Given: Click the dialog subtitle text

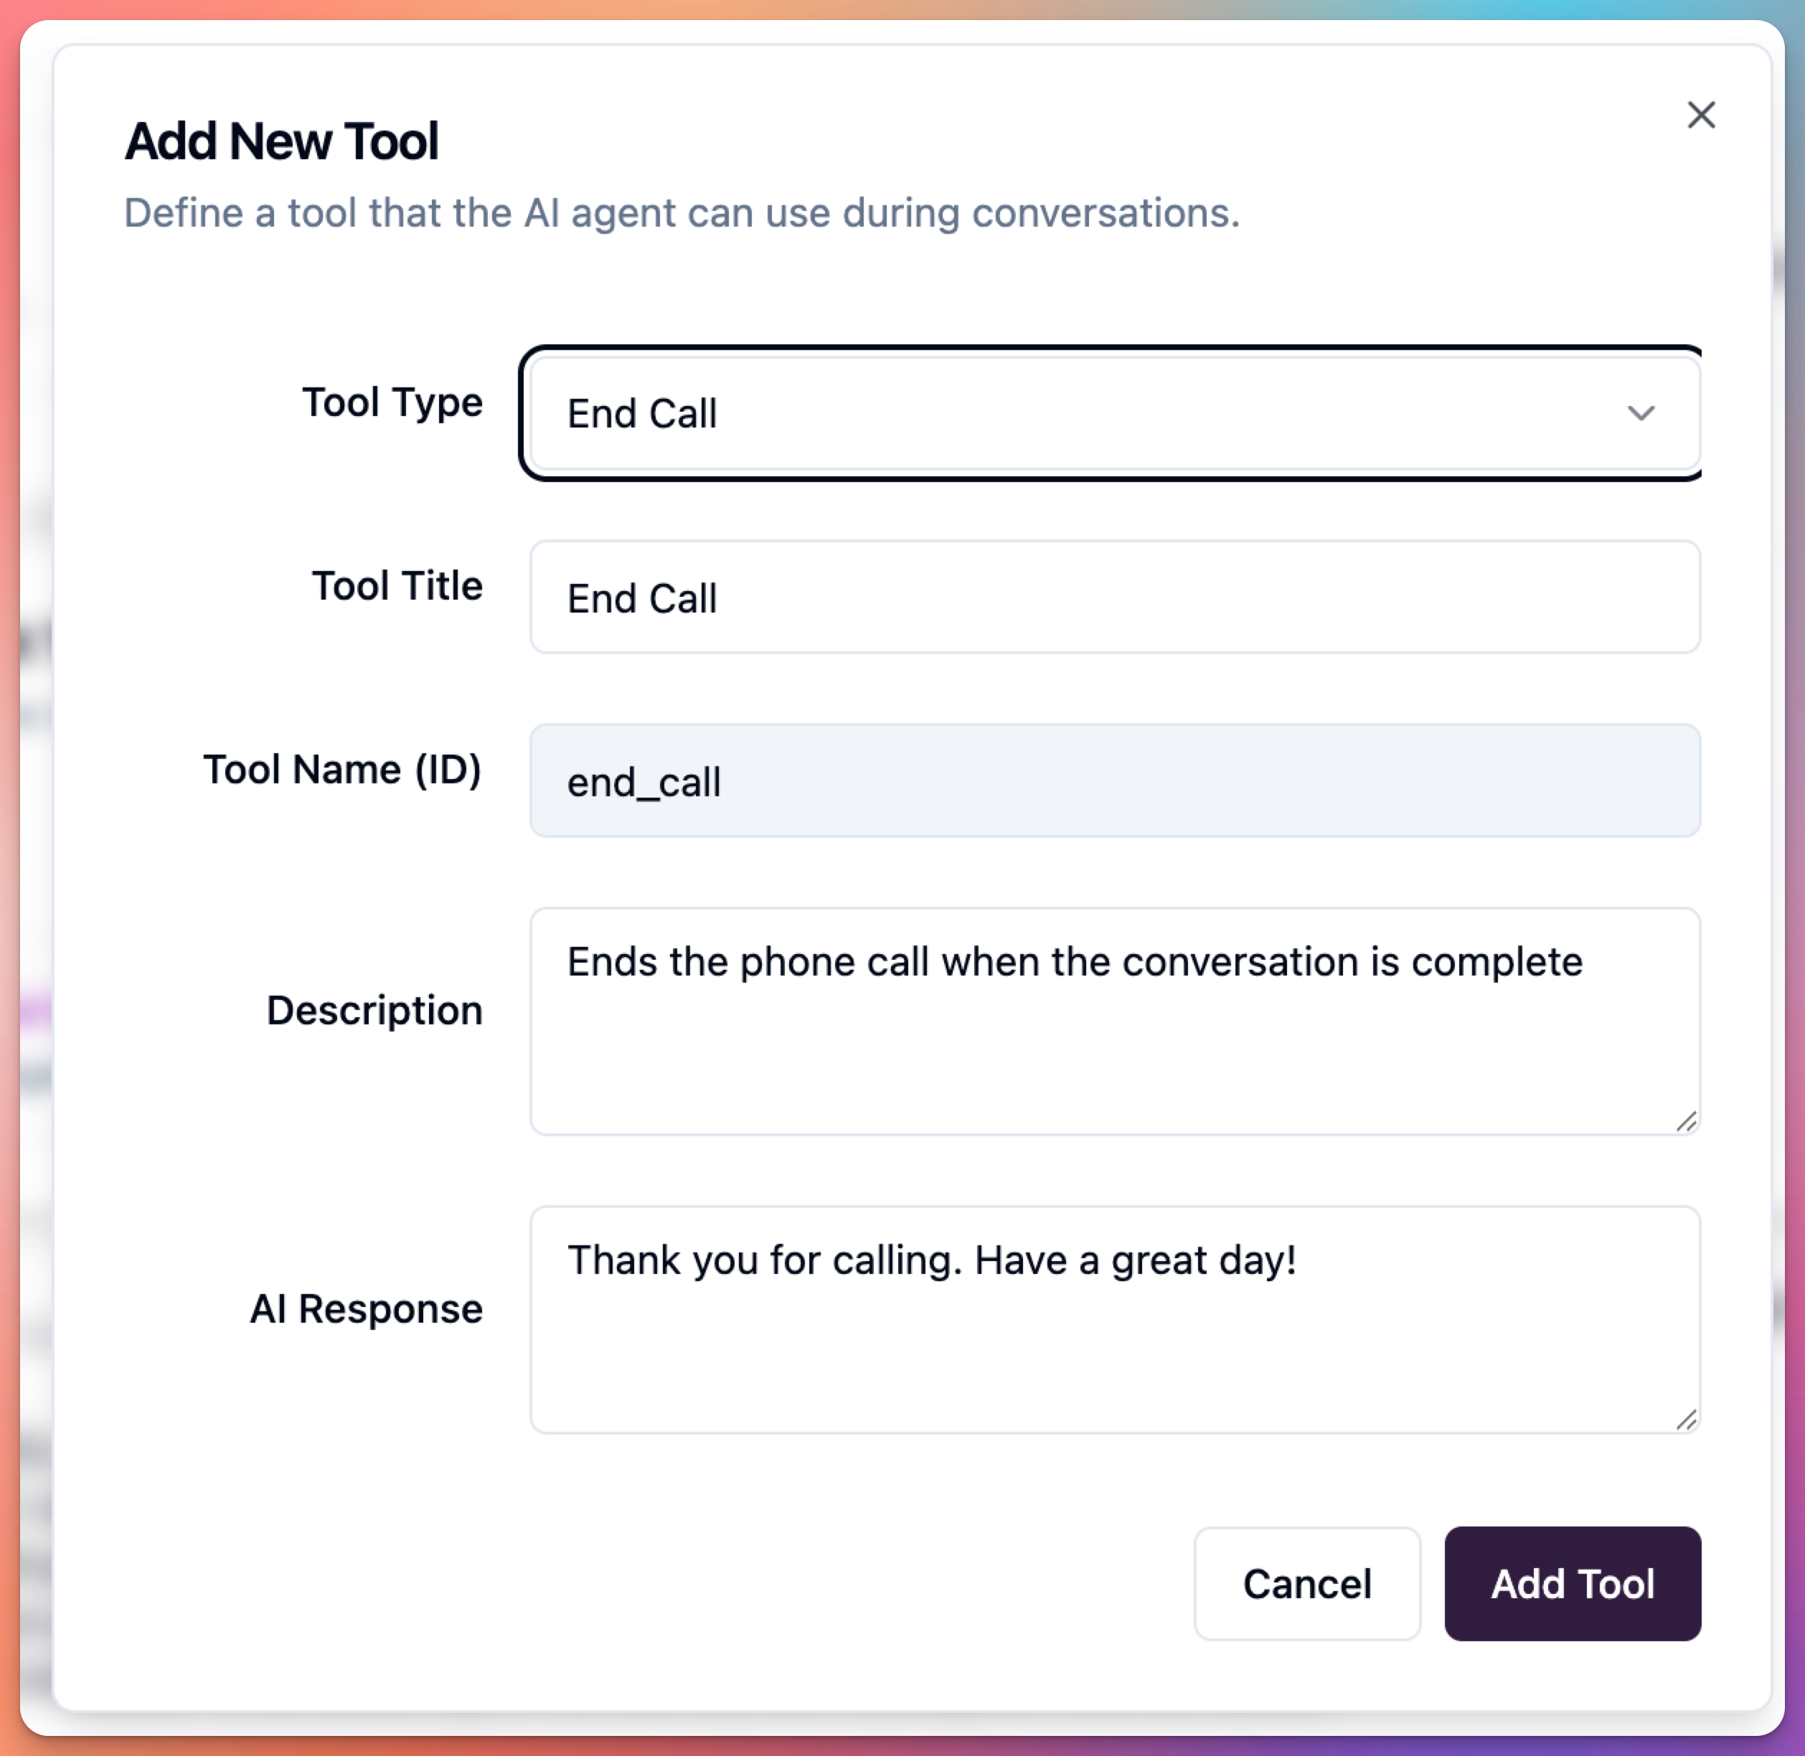Looking at the screenshot, I should (682, 213).
